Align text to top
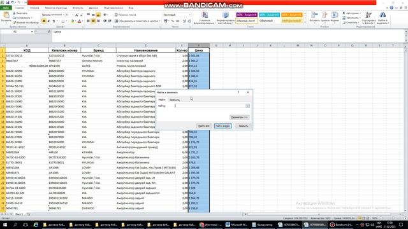408x229 pixels. pyautogui.click(x=89, y=15)
